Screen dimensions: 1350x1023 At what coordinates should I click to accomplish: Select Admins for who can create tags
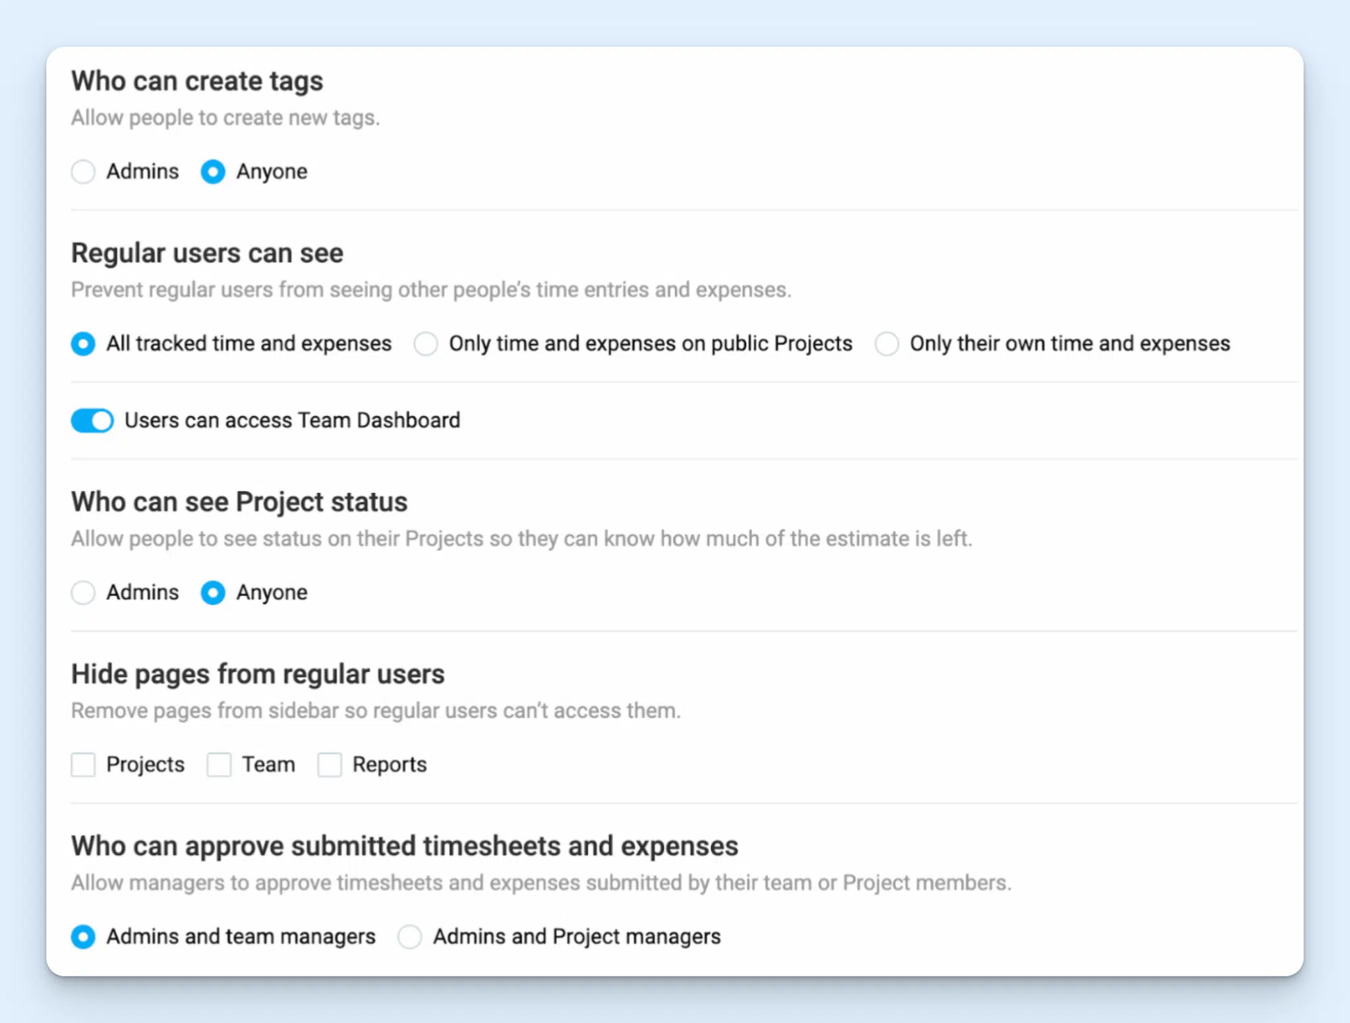tap(84, 171)
